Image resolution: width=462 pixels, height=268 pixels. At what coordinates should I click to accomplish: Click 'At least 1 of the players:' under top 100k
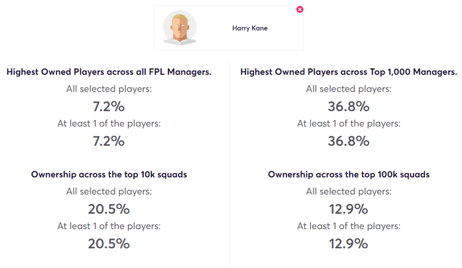click(x=349, y=227)
